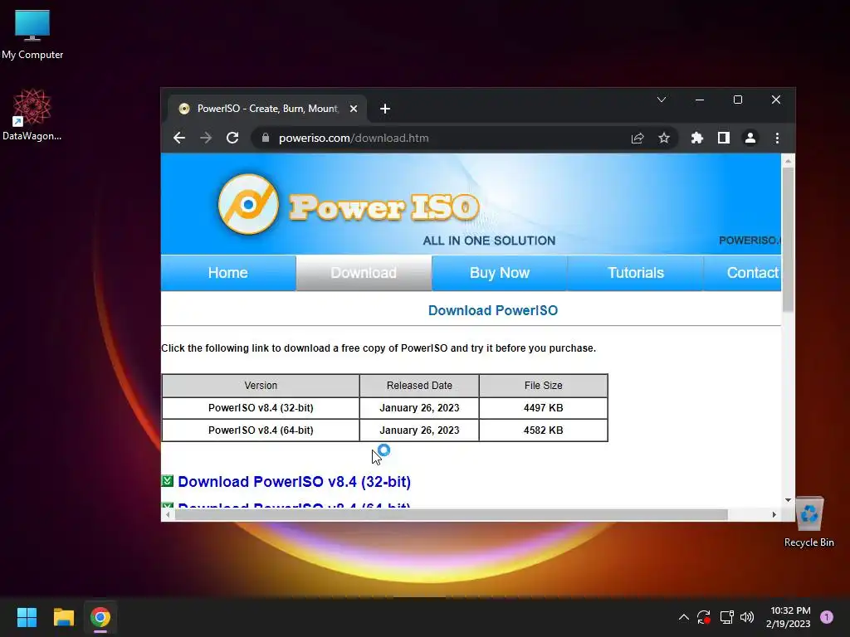
Task: Select Download navigation tab
Action: click(364, 272)
